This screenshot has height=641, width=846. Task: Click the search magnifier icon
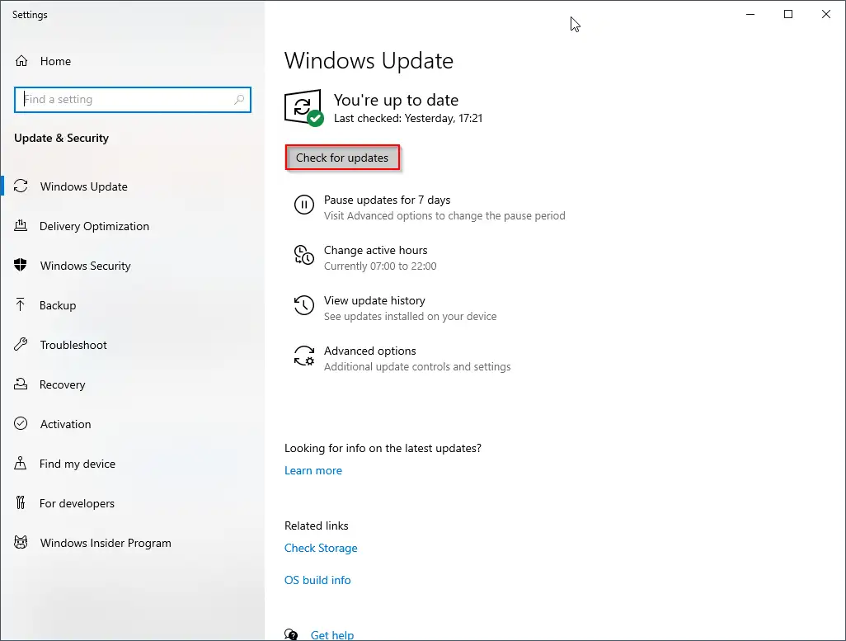(x=239, y=99)
